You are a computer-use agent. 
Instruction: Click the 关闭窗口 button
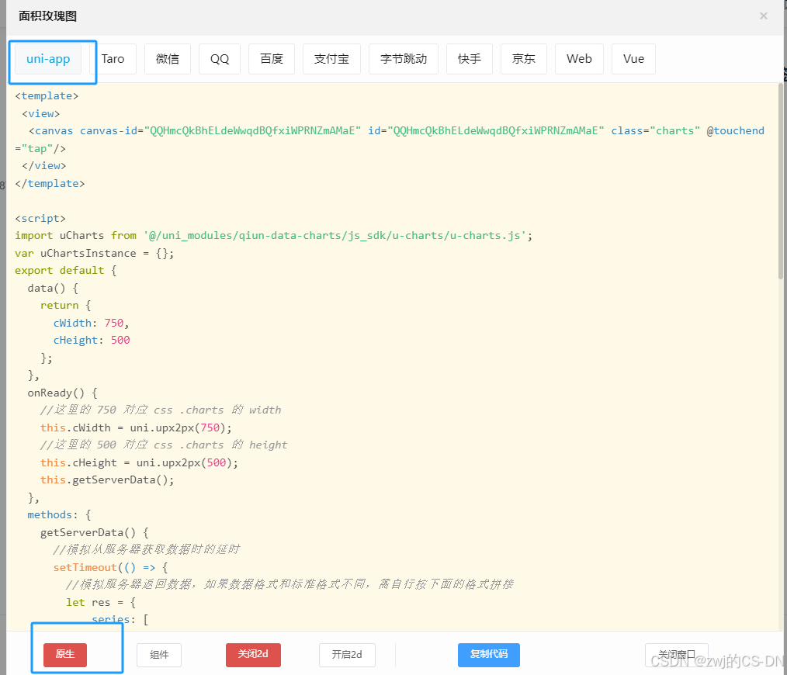coord(677,655)
